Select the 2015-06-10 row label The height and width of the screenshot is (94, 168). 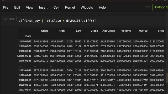[25, 51]
